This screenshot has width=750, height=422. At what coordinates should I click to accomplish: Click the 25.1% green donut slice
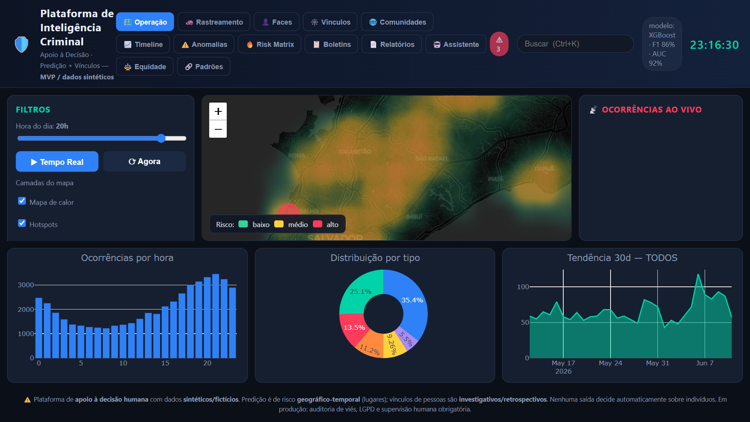[x=360, y=291]
